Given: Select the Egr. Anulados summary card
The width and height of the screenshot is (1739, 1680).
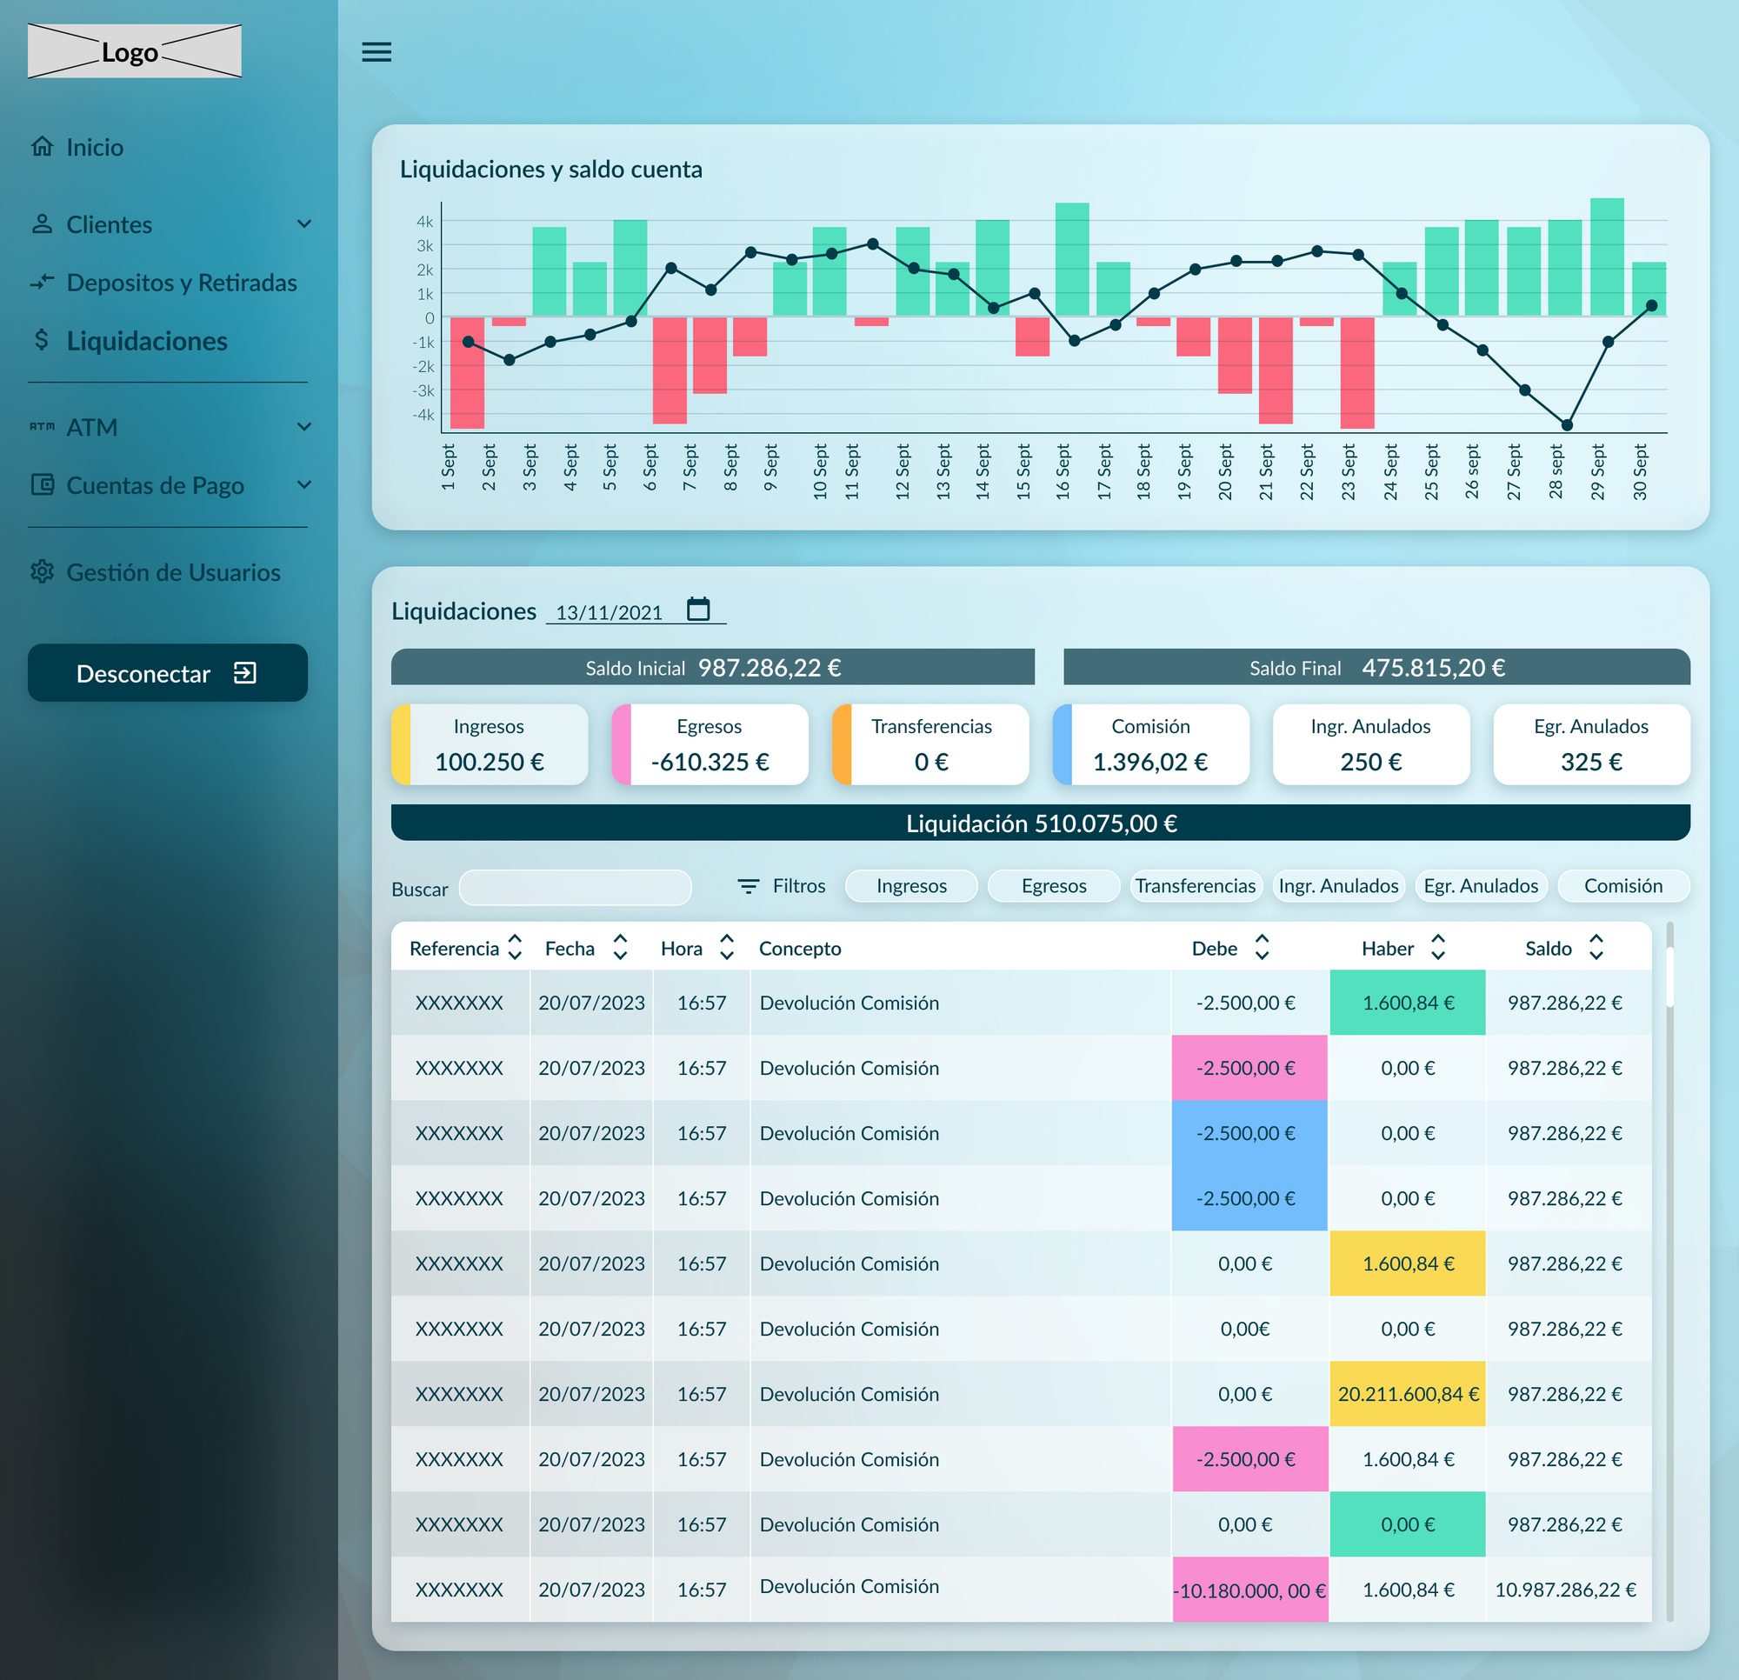Looking at the screenshot, I should (x=1592, y=744).
